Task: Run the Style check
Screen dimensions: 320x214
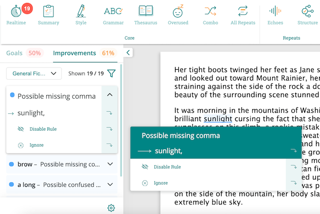Action: [81, 16]
